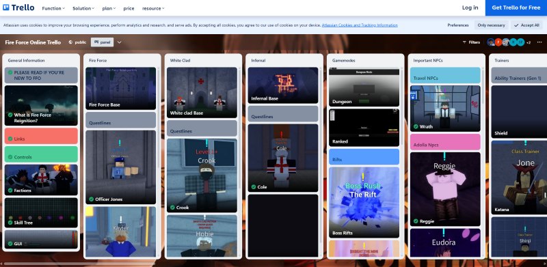The width and height of the screenshot is (547, 267).
Task: Open the pink Adolla Npcs card
Action: [x=445, y=142]
